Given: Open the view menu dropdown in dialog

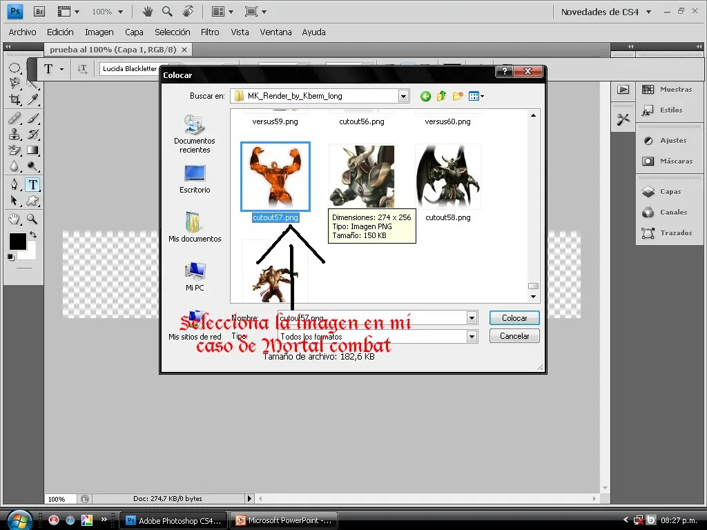Looking at the screenshot, I should tap(476, 96).
